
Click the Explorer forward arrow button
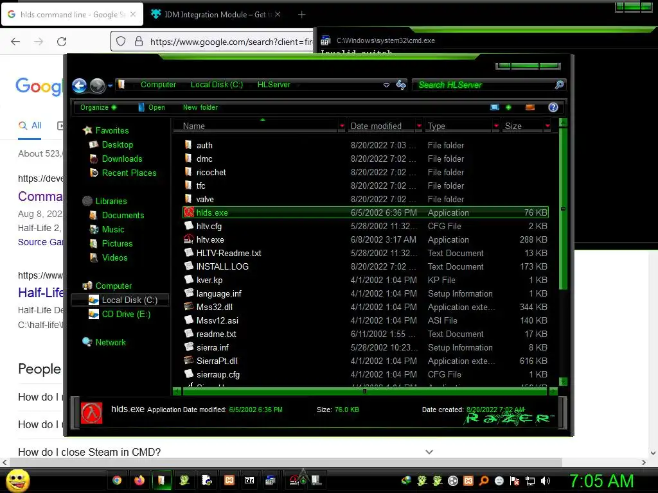98,85
